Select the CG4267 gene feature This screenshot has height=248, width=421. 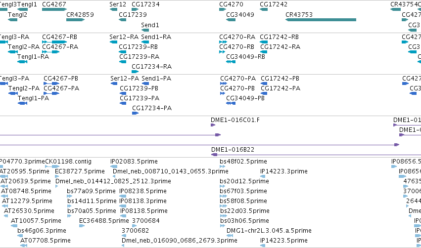pyautogui.click(x=54, y=9)
